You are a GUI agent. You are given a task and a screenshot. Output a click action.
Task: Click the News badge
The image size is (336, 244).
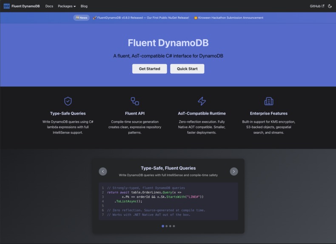(x=81, y=17)
